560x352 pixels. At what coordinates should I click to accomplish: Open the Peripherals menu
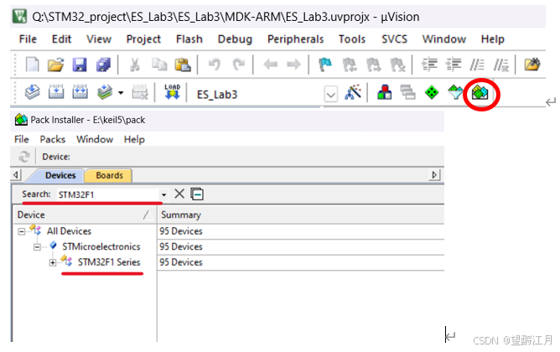pyautogui.click(x=295, y=39)
